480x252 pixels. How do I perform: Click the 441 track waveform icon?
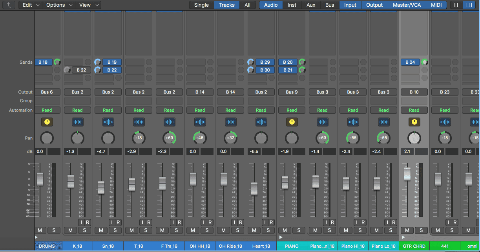click(x=445, y=122)
